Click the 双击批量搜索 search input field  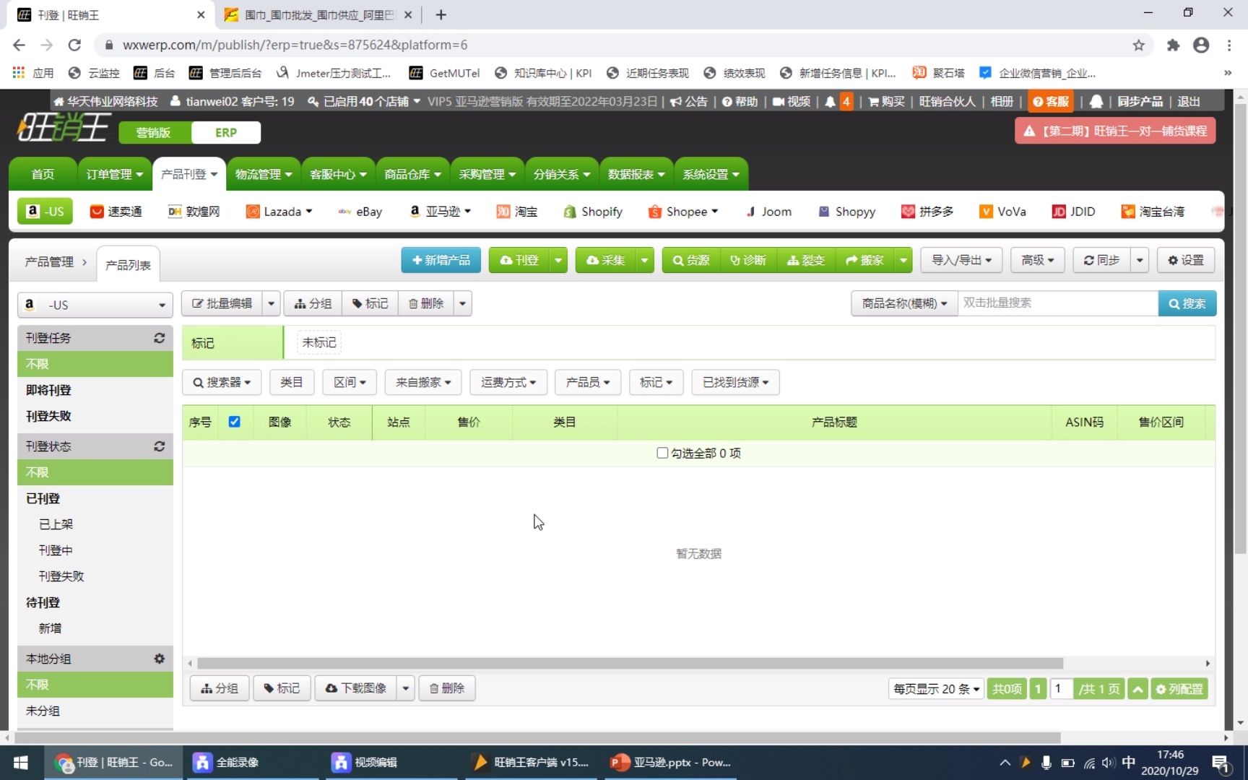pyautogui.click(x=1058, y=303)
